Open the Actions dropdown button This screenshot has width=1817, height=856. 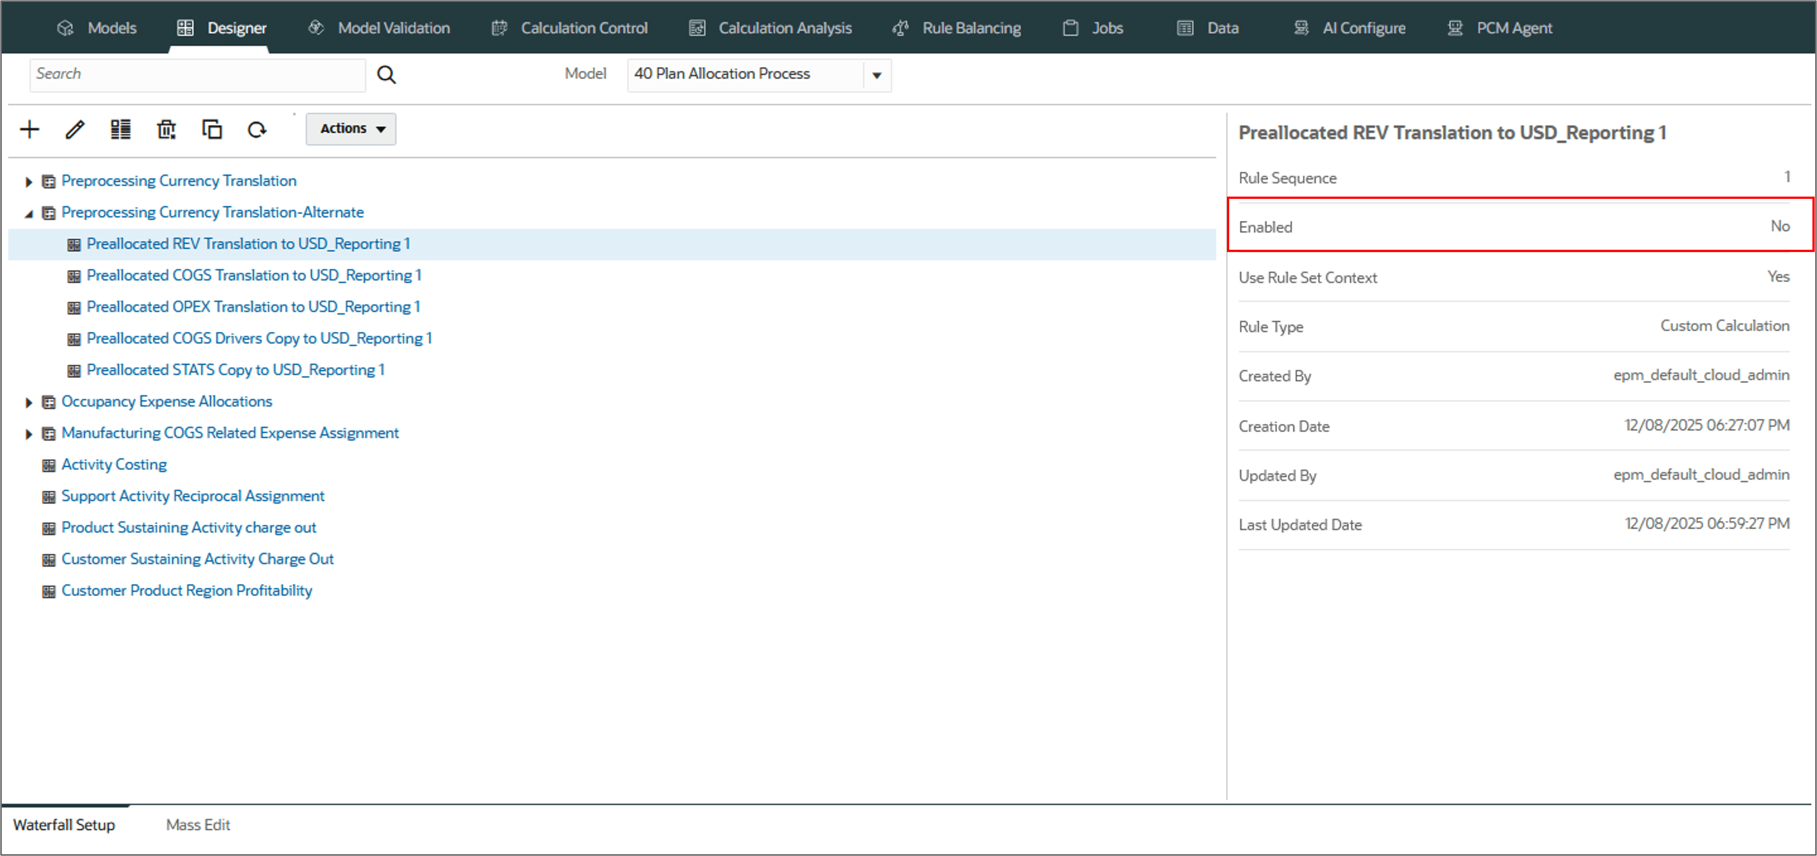[x=351, y=129]
